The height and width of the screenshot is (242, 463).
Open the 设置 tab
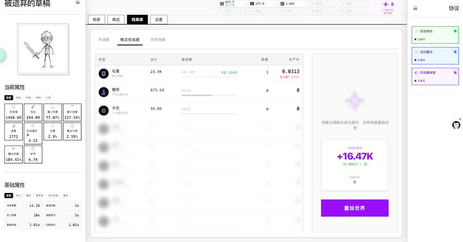coord(159,19)
